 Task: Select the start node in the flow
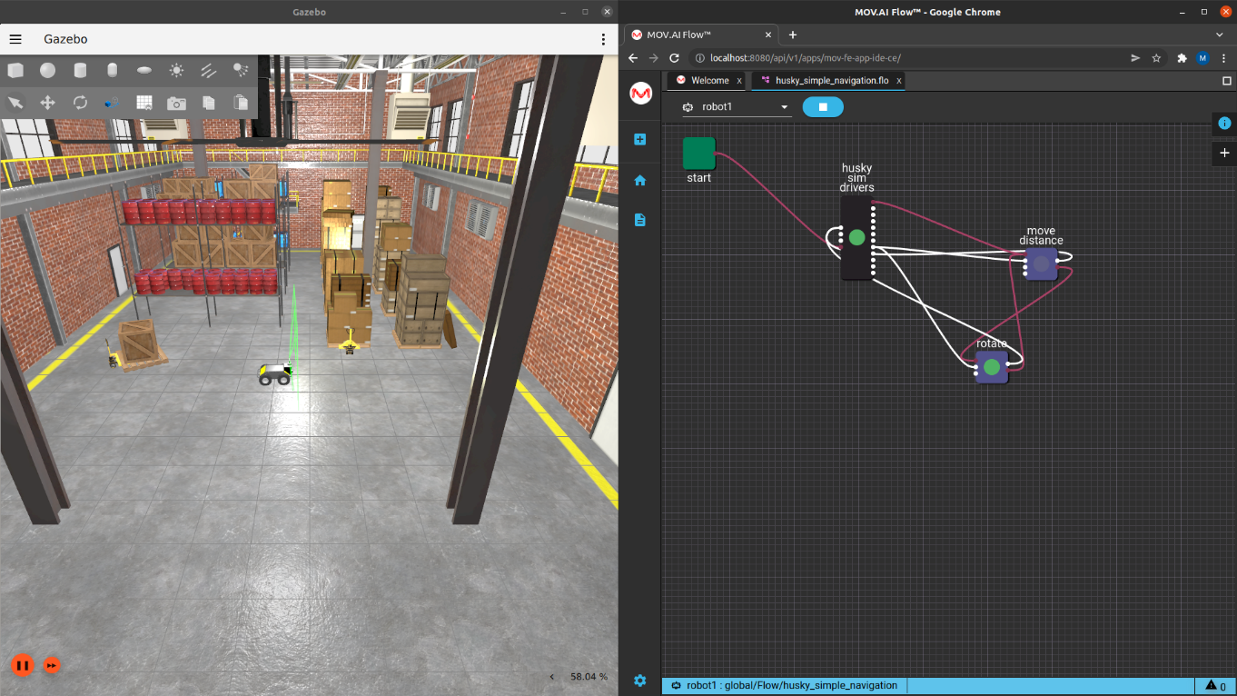point(699,154)
